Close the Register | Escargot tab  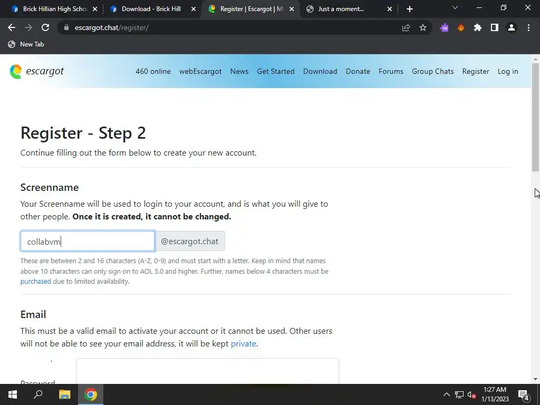click(x=292, y=9)
